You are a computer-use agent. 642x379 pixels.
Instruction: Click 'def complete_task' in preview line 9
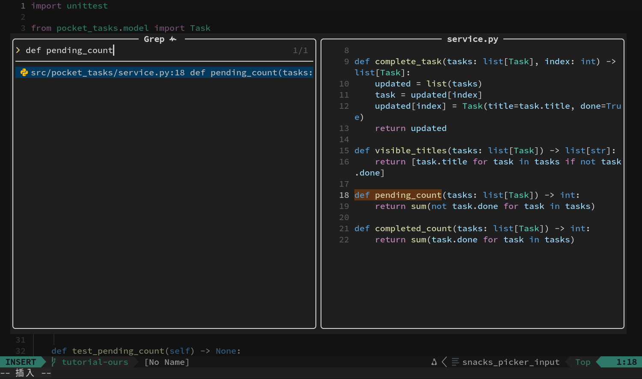click(x=398, y=61)
